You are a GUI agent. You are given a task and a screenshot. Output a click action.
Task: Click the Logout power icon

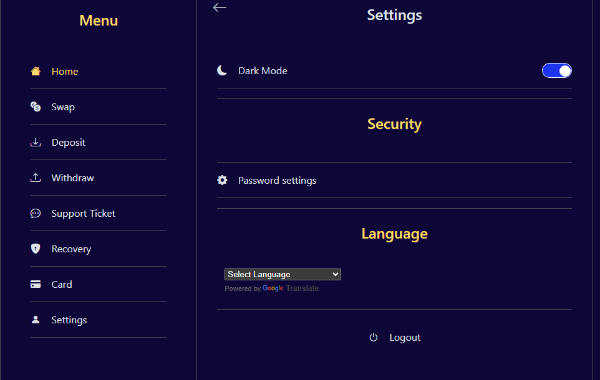click(374, 338)
